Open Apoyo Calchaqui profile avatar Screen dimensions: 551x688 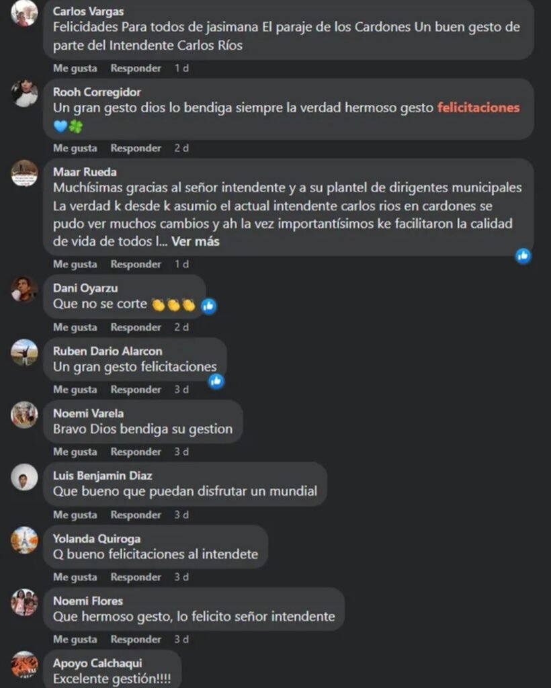pos(24,664)
